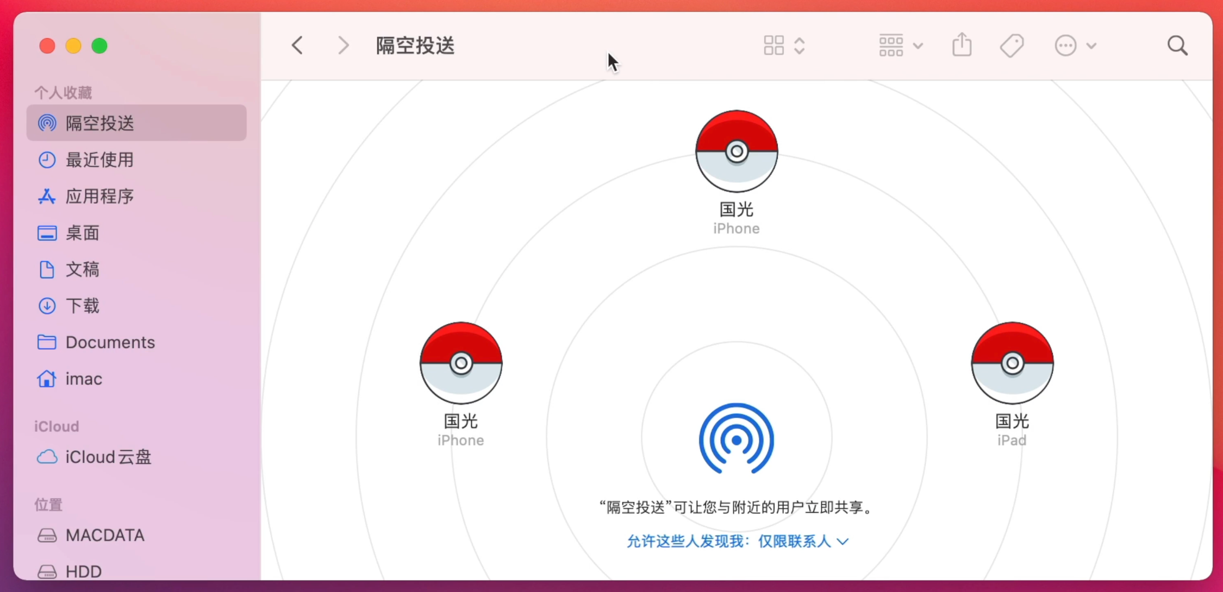1223x592 pixels.
Task: Go forward with the right chevron
Action: pyautogui.click(x=343, y=46)
